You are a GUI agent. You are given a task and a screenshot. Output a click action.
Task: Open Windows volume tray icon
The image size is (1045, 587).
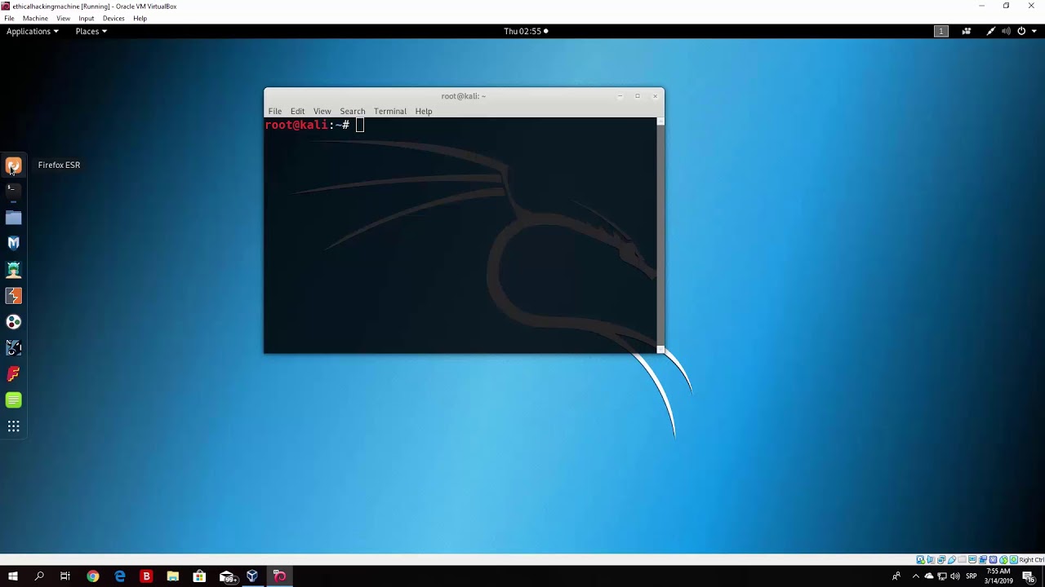tap(955, 576)
